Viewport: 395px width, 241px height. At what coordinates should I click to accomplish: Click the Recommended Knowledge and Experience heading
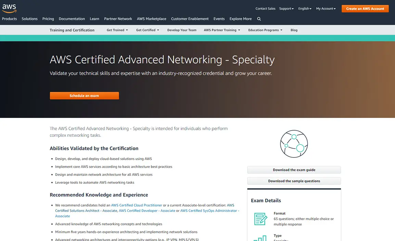tap(99, 195)
